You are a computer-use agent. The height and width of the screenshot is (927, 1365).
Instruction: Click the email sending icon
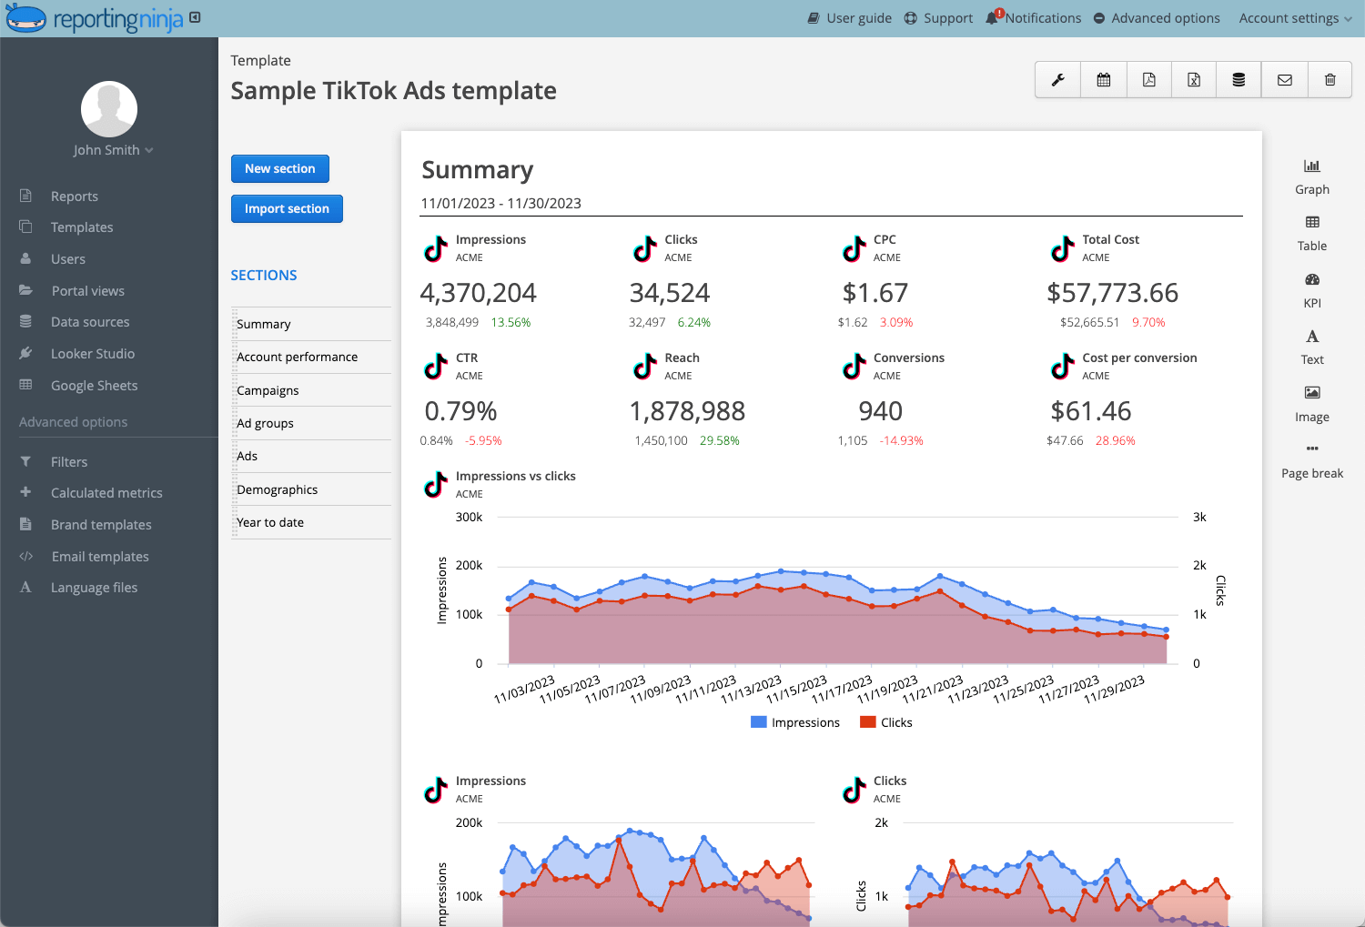pos(1284,79)
